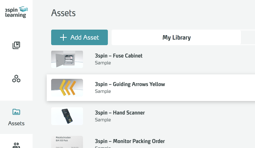Select the 3spin – Hand Scanner title

120,113
